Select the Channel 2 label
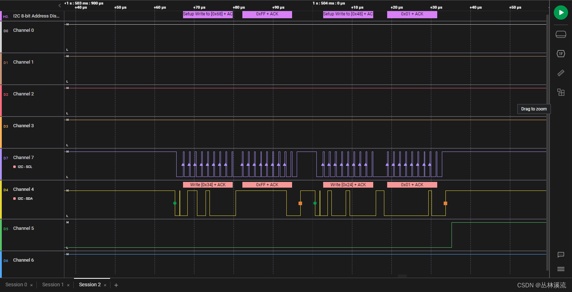The width and height of the screenshot is (572, 292). [24, 94]
